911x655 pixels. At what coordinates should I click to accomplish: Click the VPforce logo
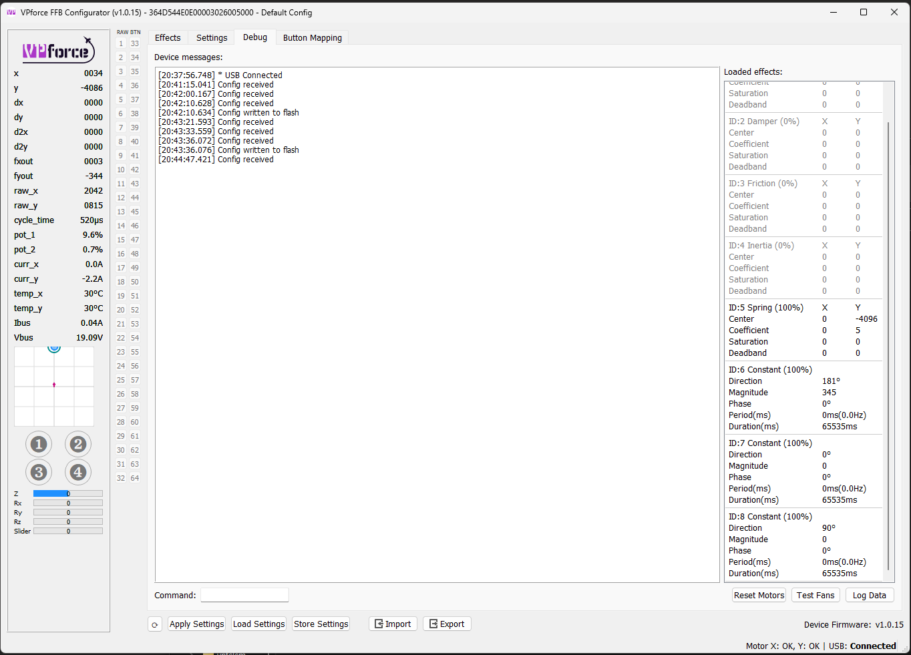click(59, 50)
